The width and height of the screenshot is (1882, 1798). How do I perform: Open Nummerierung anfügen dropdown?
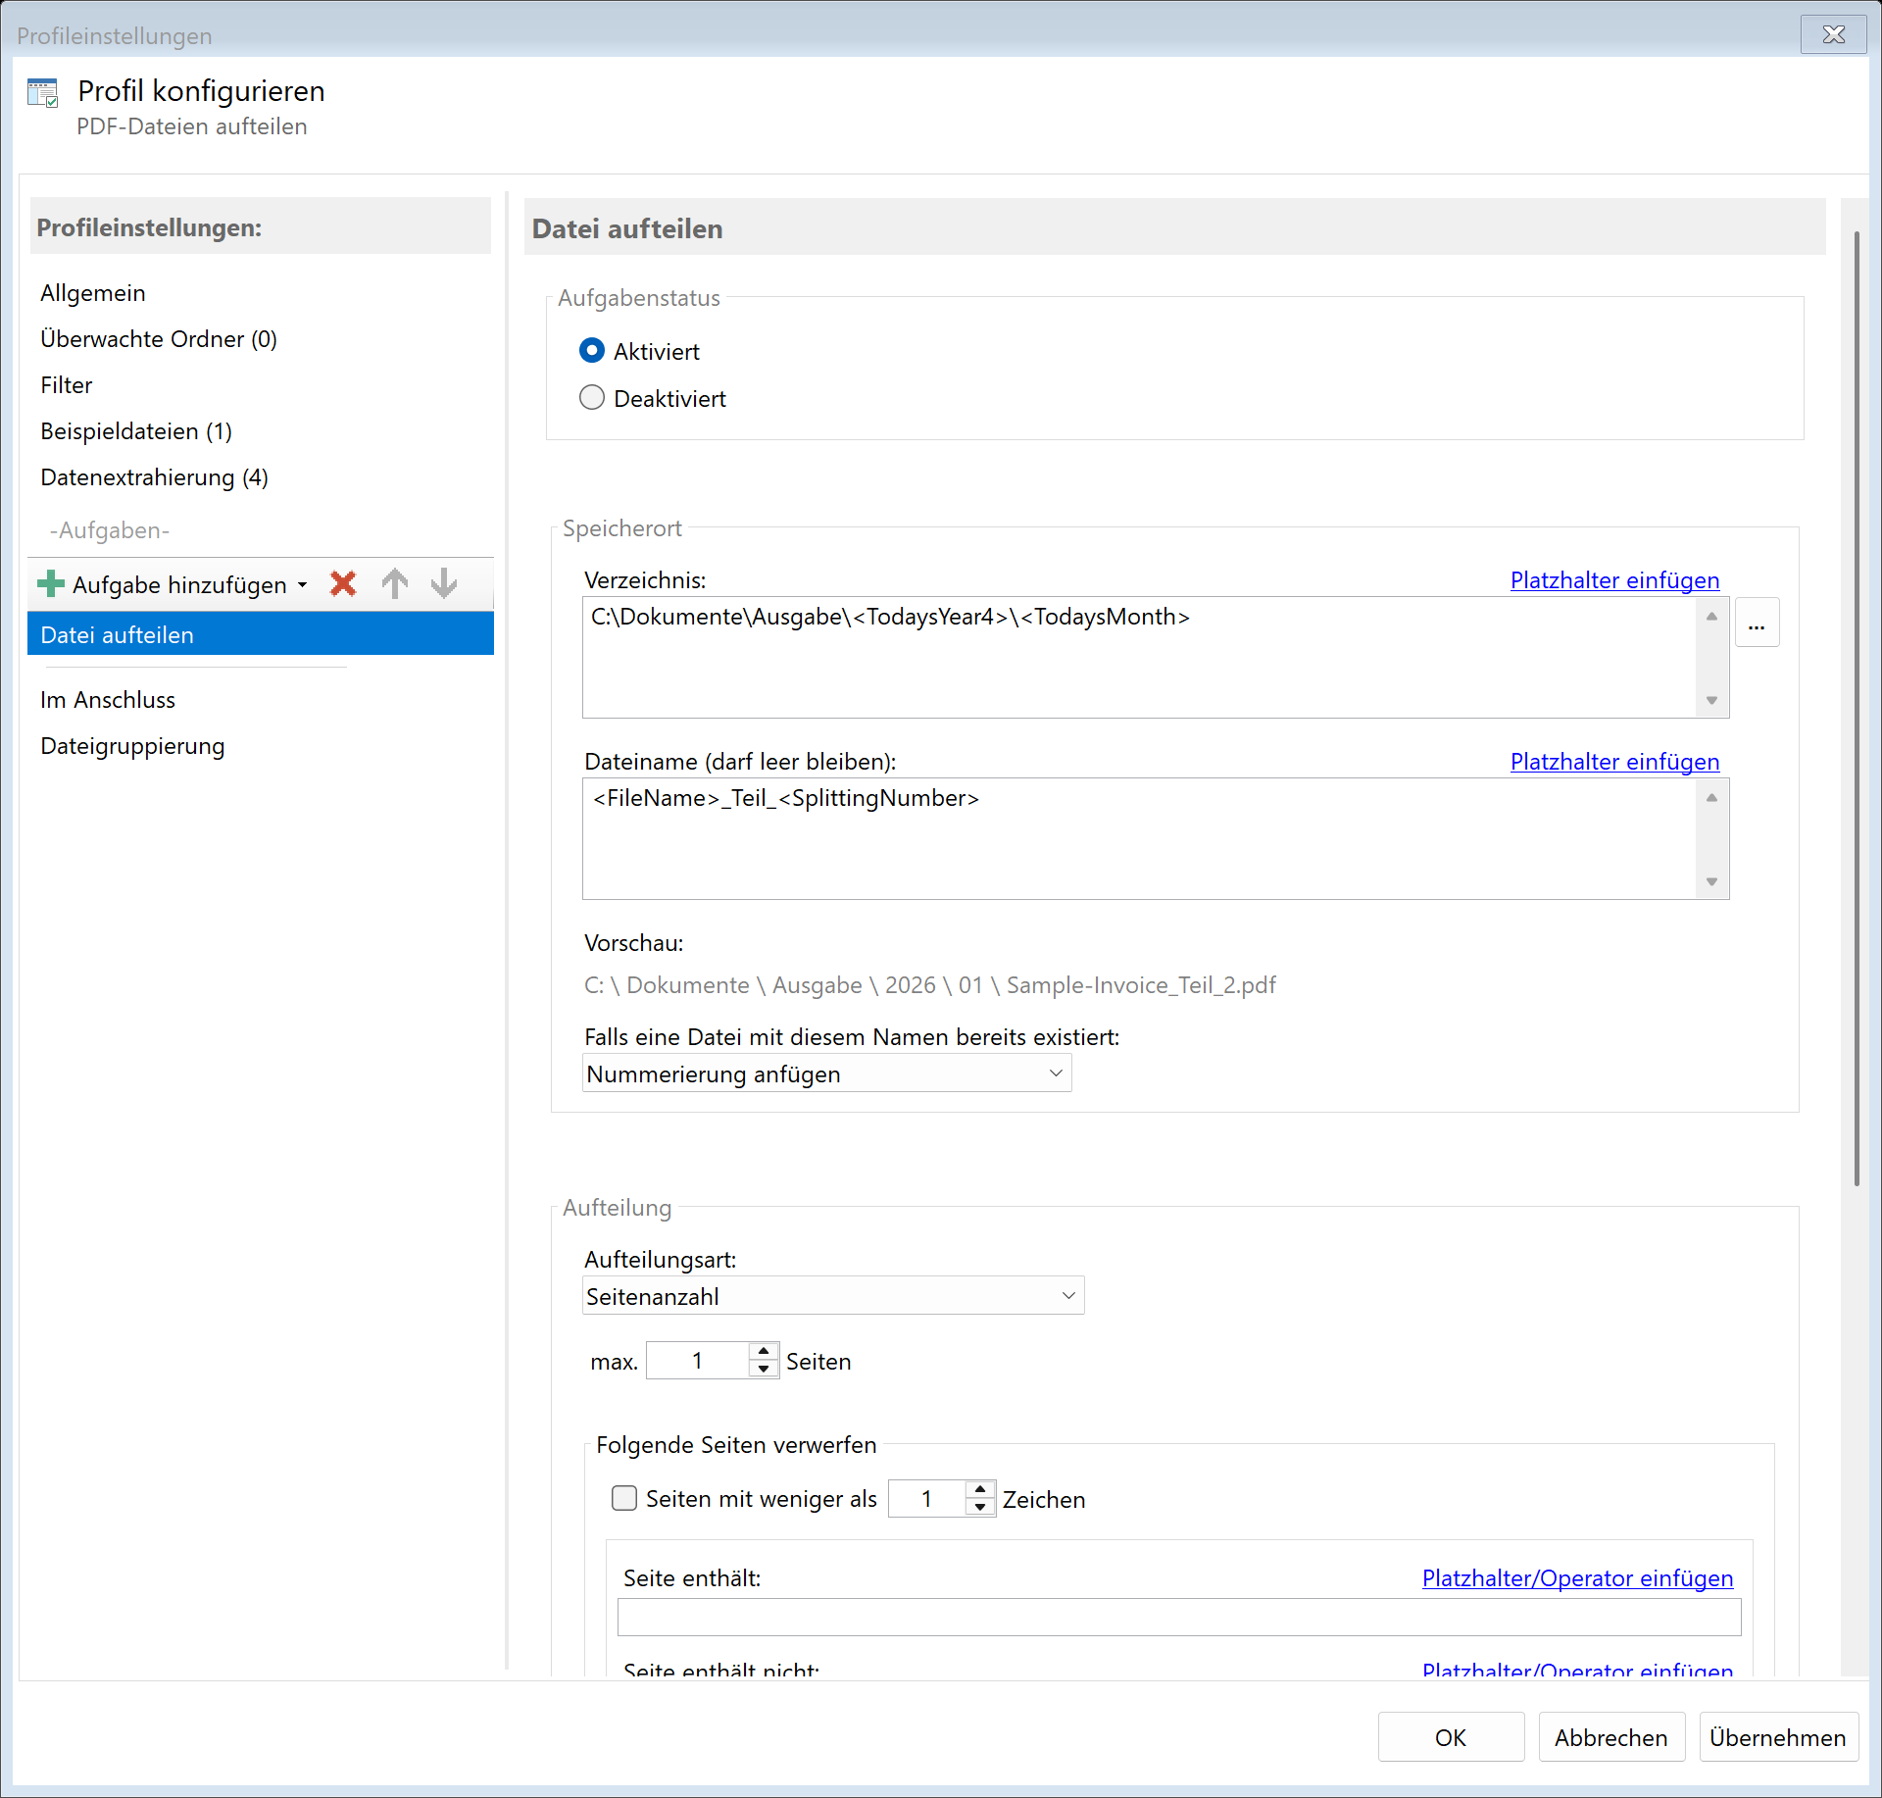point(825,1074)
